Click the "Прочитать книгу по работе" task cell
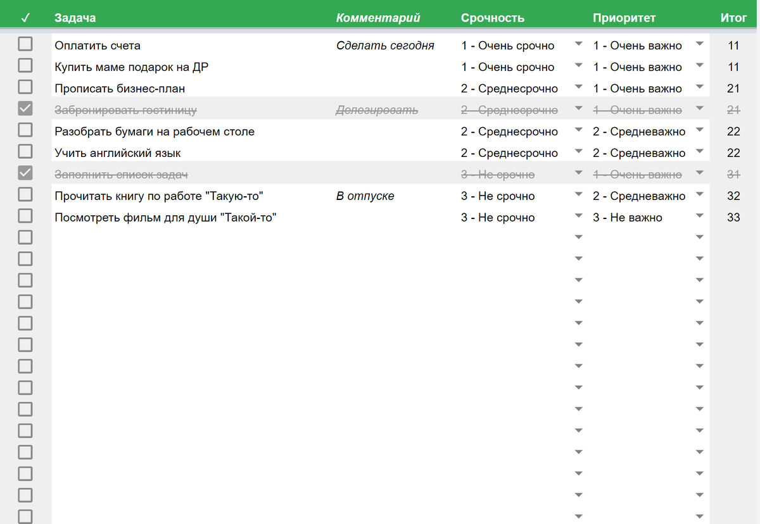Image resolution: width=760 pixels, height=524 pixels. [159, 196]
